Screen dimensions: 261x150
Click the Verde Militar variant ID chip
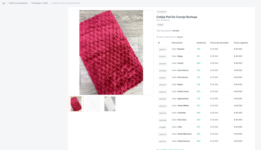(x=162, y=106)
